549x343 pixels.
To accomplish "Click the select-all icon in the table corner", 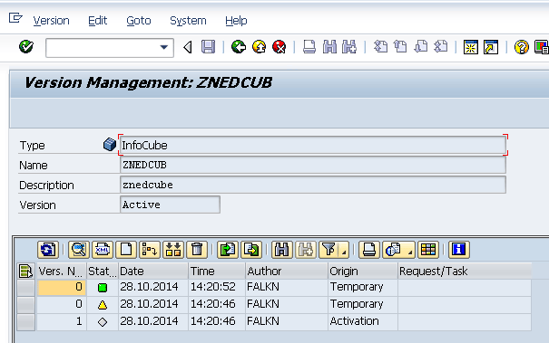I will point(26,271).
